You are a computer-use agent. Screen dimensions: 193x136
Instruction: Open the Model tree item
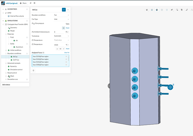(12, 31)
